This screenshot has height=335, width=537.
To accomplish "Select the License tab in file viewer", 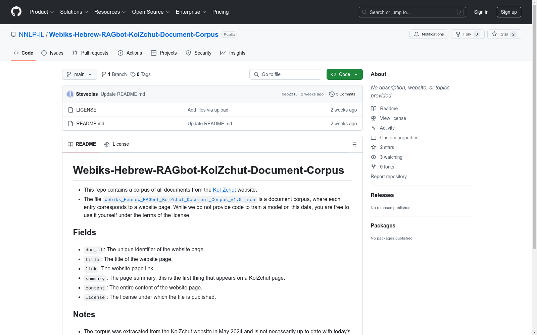I will 116,144.
